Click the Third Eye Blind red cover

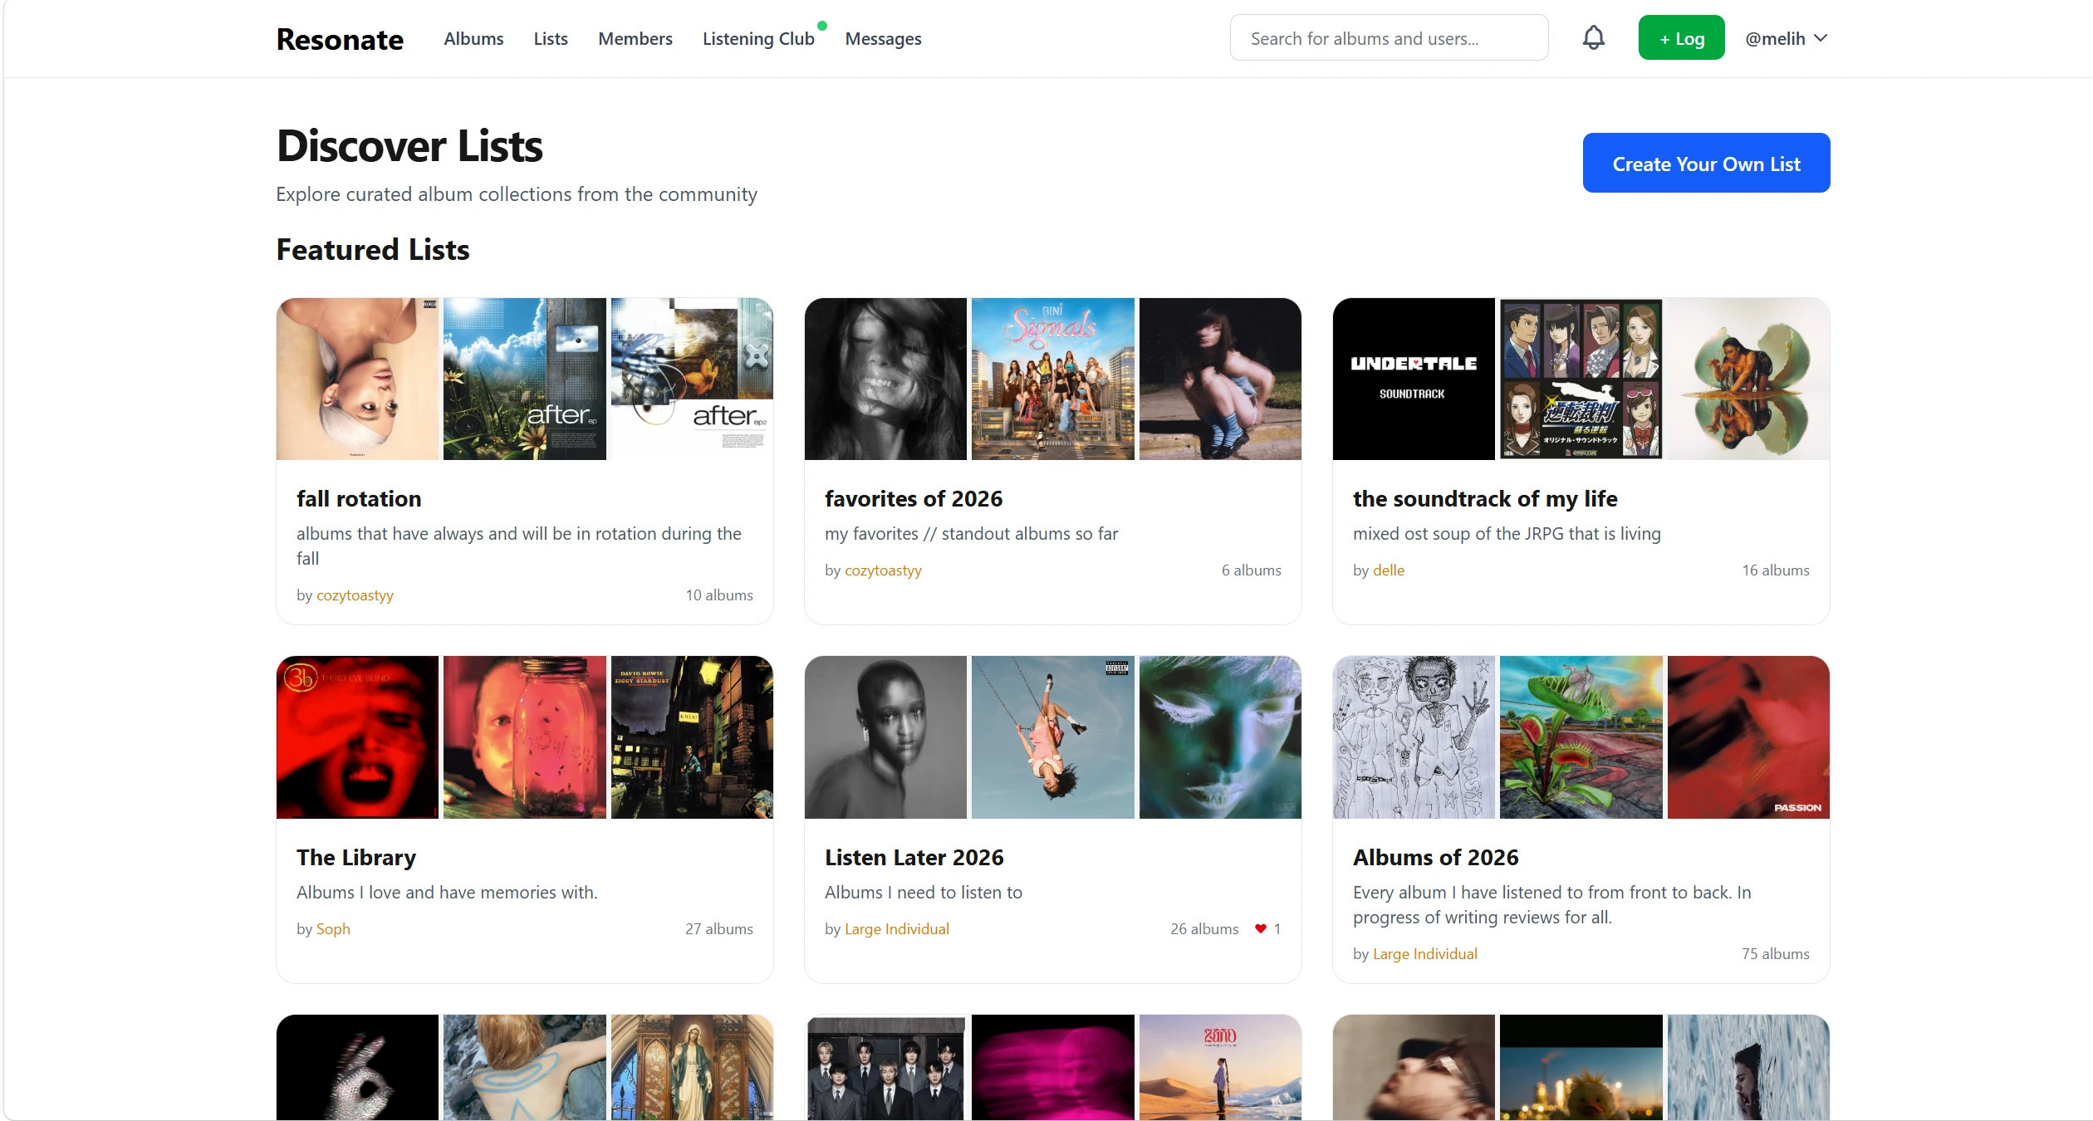[x=357, y=737]
